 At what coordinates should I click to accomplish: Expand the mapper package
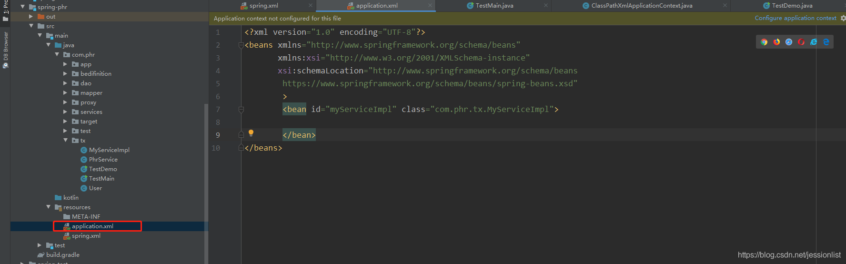pyautogui.click(x=65, y=93)
